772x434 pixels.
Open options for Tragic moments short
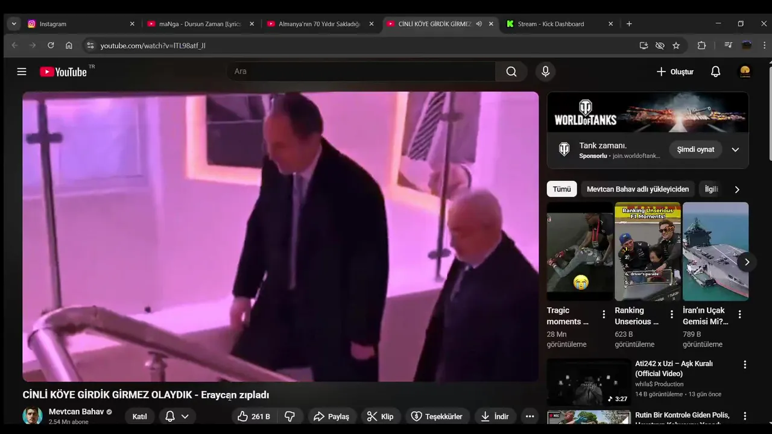(604, 314)
